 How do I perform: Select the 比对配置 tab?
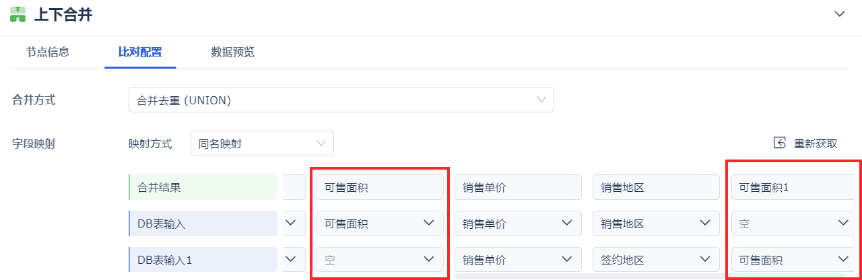coord(140,52)
